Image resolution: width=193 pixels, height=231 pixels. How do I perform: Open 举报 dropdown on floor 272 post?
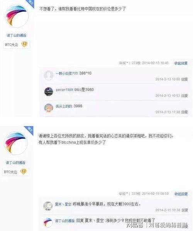(x=124, y=63)
